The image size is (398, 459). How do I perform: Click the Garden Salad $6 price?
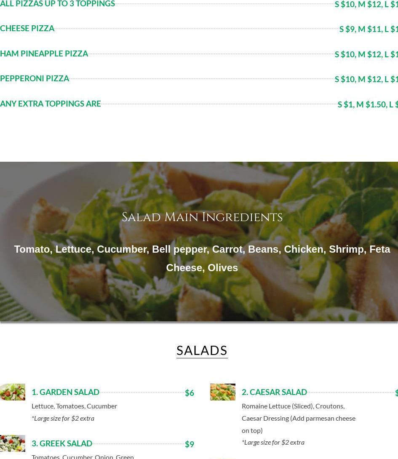pyautogui.click(x=190, y=393)
